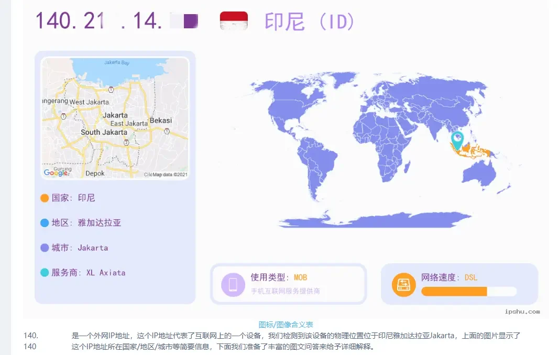
Task: Click the teal location pin on world map
Action: point(457,139)
